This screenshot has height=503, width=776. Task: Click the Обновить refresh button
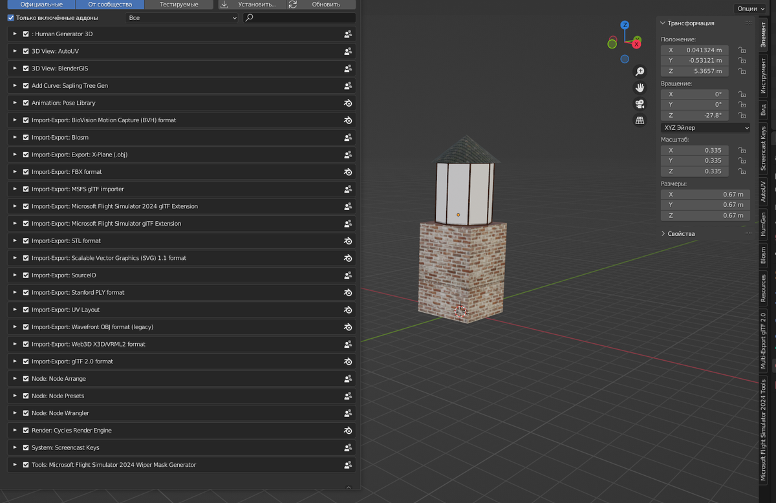(x=321, y=5)
